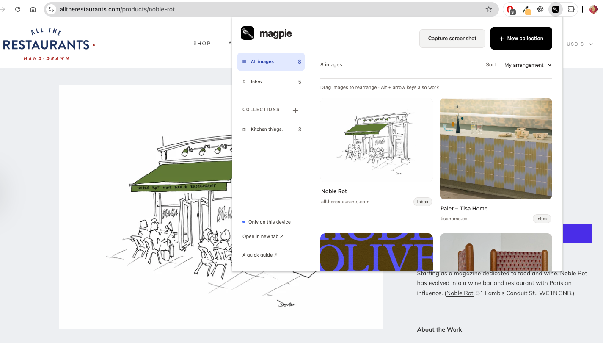Open the SHOP menu on the website

[x=202, y=44]
